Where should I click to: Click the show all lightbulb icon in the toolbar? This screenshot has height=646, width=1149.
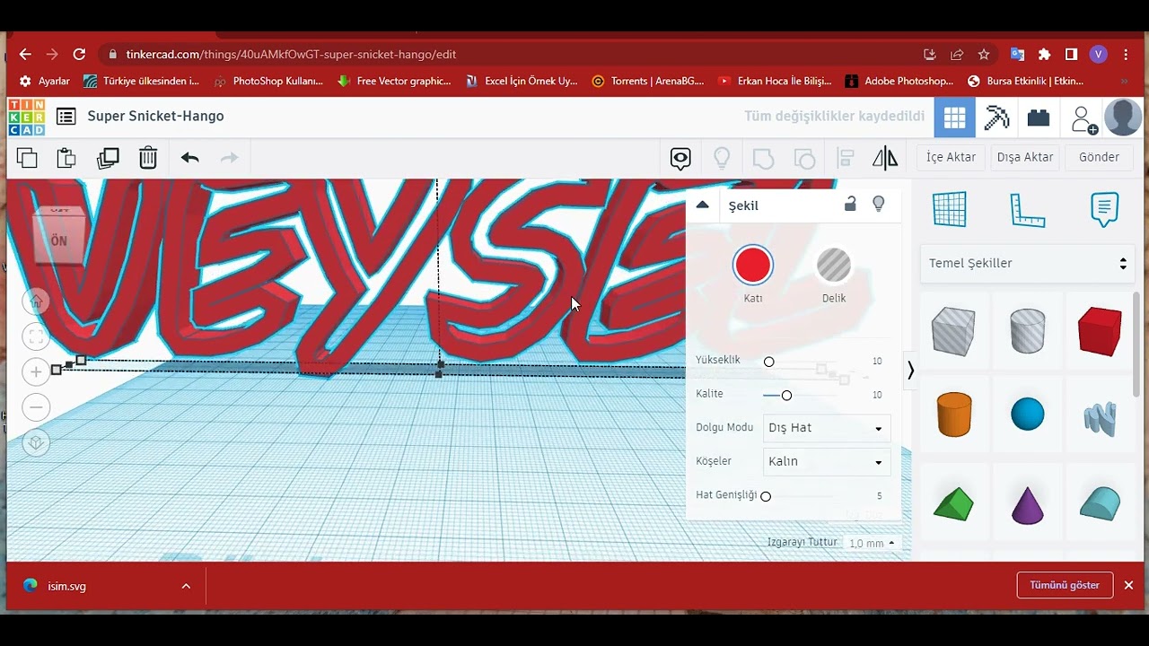[722, 159]
